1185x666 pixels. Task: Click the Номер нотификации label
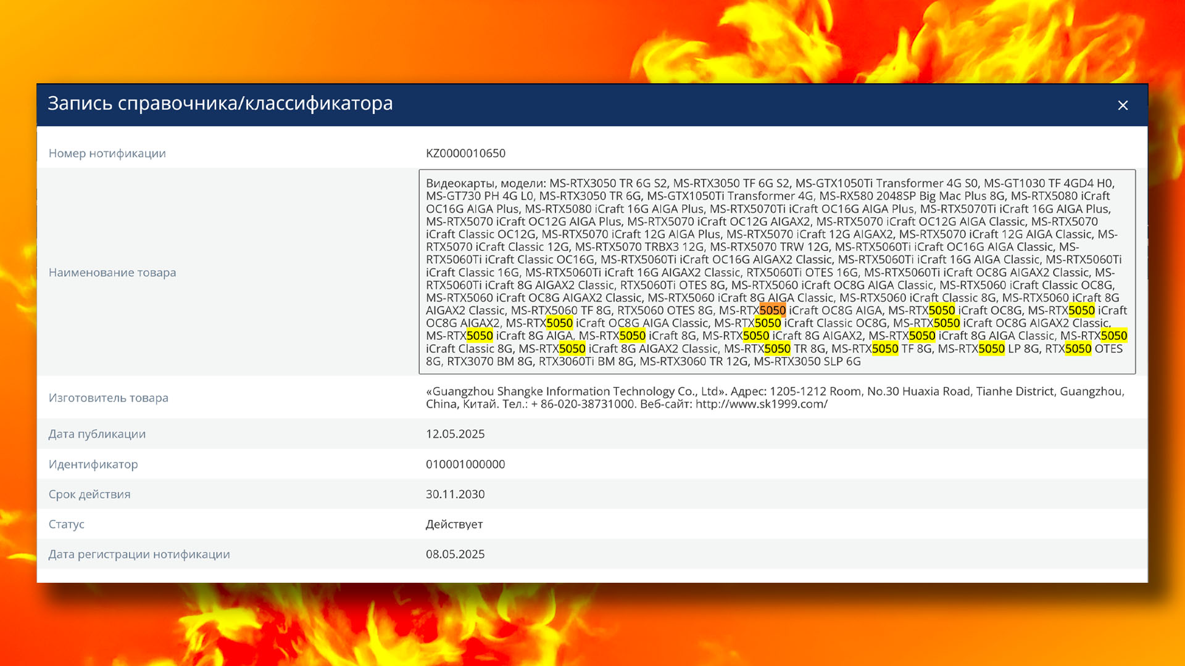107,153
